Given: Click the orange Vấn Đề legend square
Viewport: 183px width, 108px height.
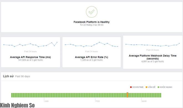Looking at the screenshot, I should pyautogui.click(x=146, y=87).
